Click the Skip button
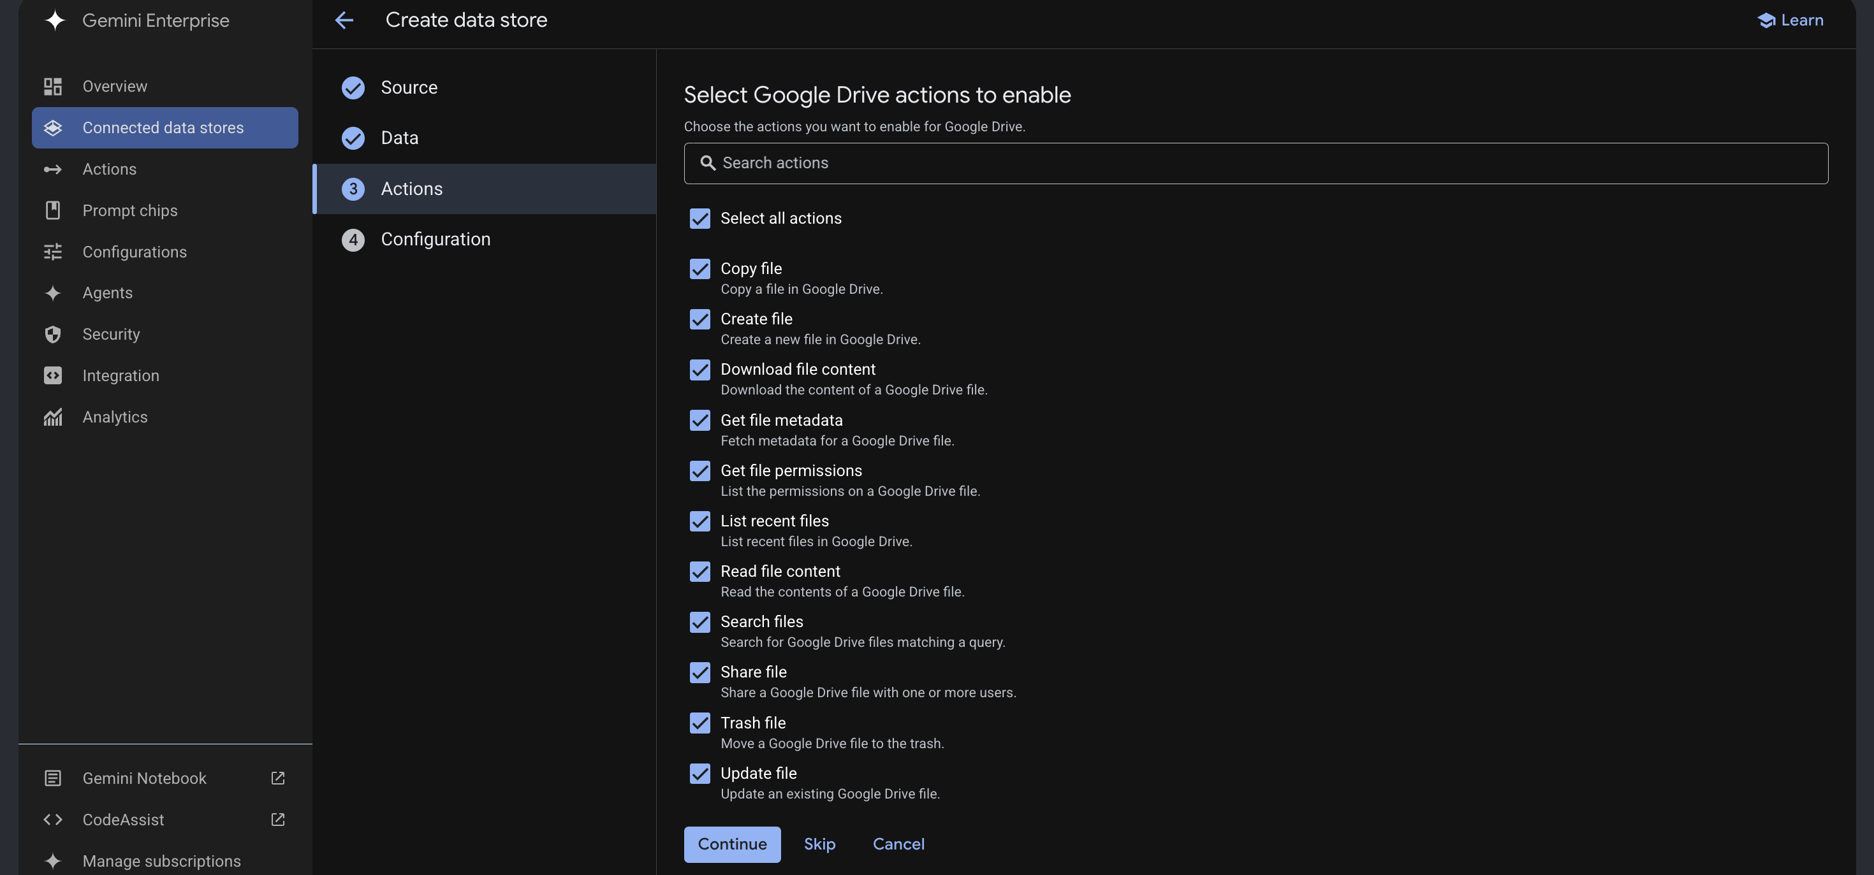Screen dimensions: 1874x875 pyautogui.click(x=819, y=844)
